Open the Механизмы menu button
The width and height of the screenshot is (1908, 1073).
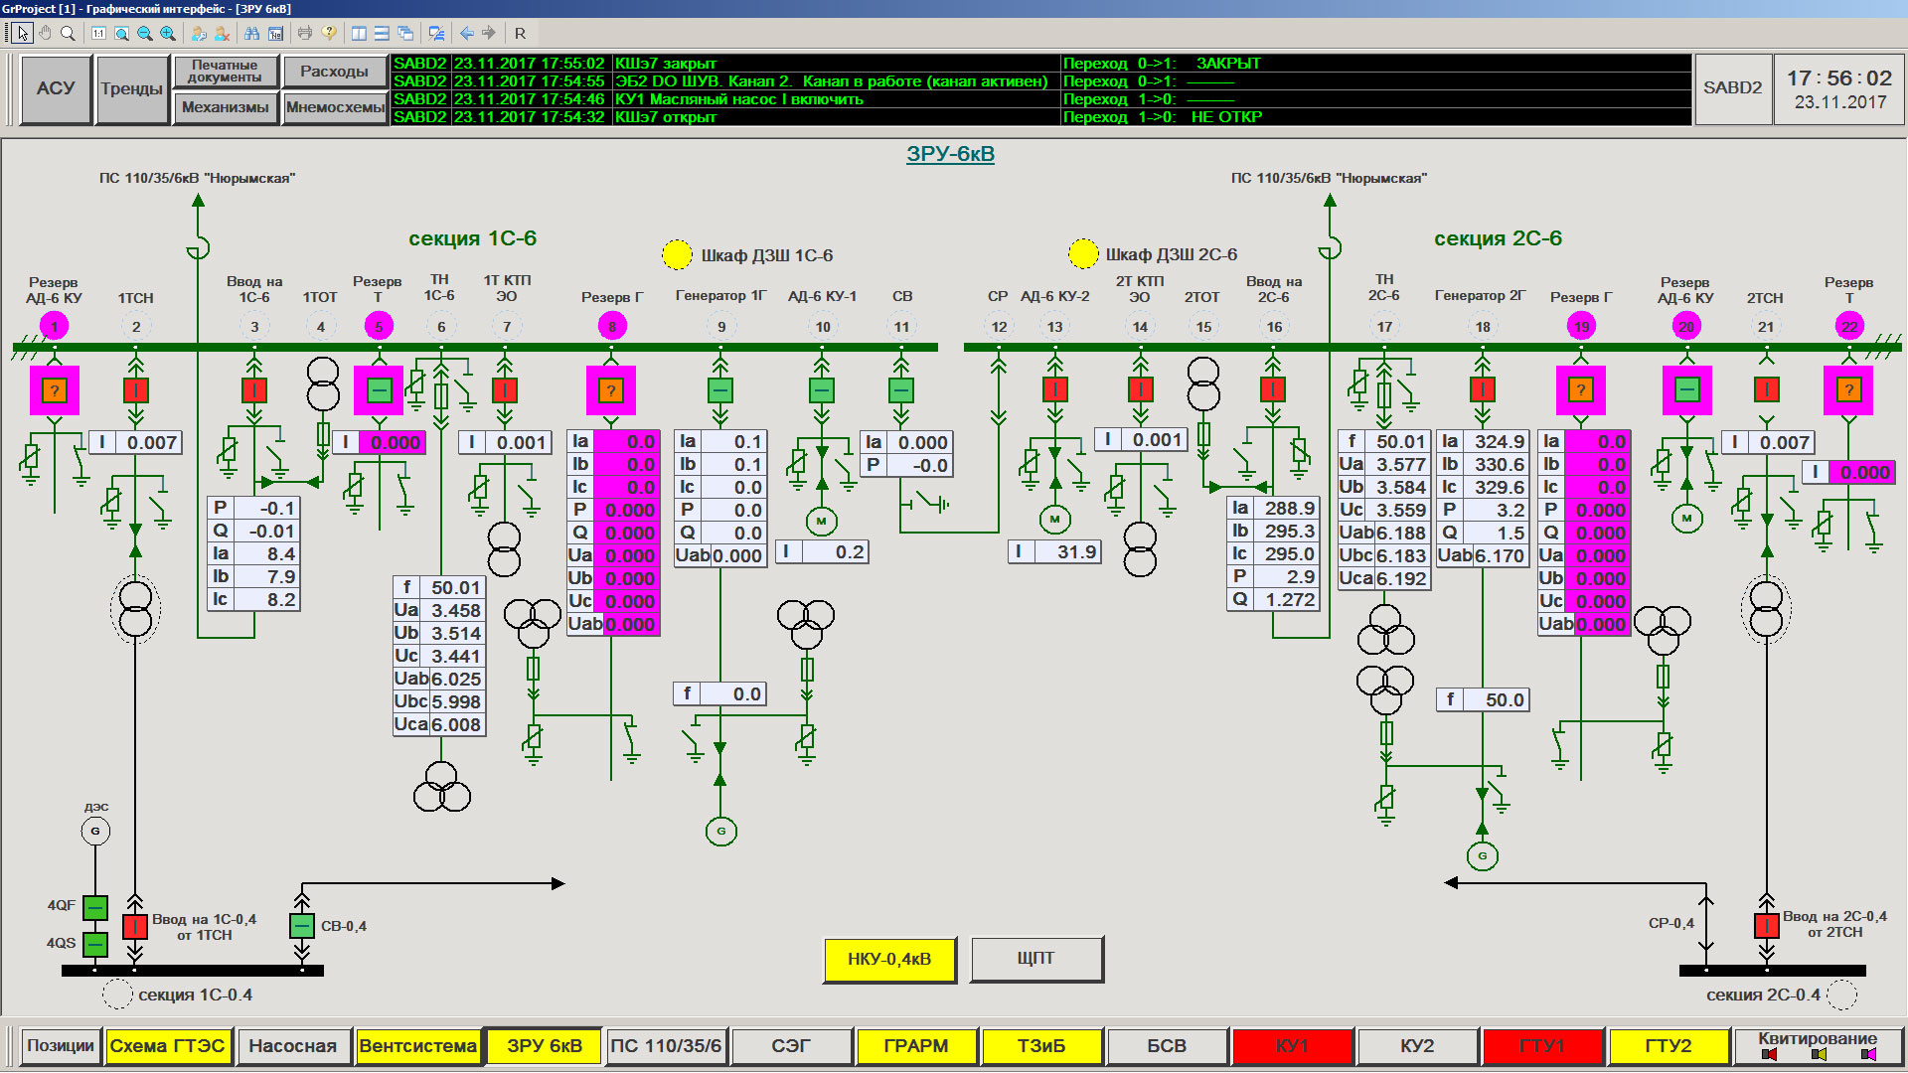tap(225, 107)
